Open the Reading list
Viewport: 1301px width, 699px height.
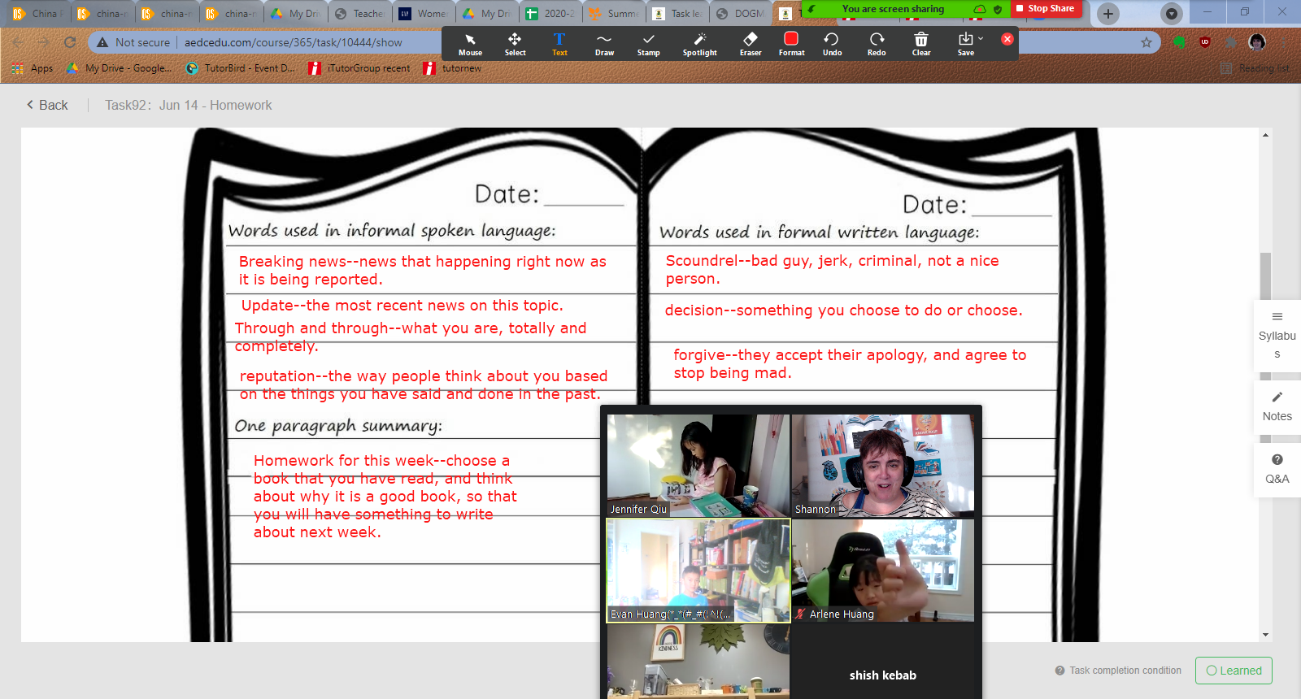coord(1255,68)
